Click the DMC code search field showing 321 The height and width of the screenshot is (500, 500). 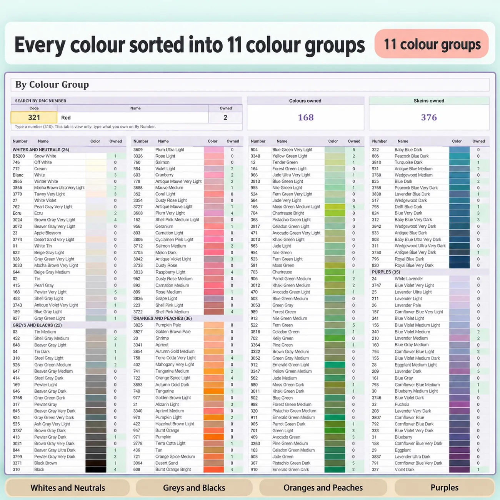pos(34,118)
